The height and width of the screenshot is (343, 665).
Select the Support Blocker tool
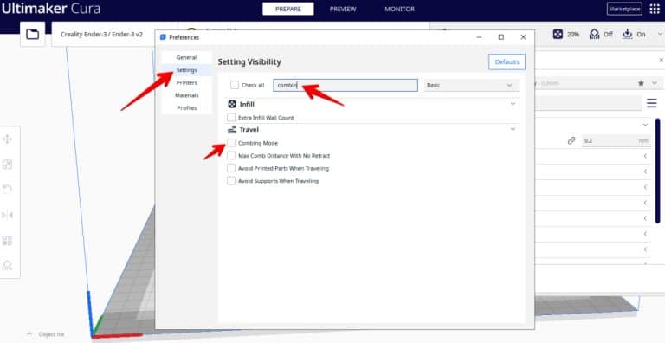pyautogui.click(x=7, y=266)
